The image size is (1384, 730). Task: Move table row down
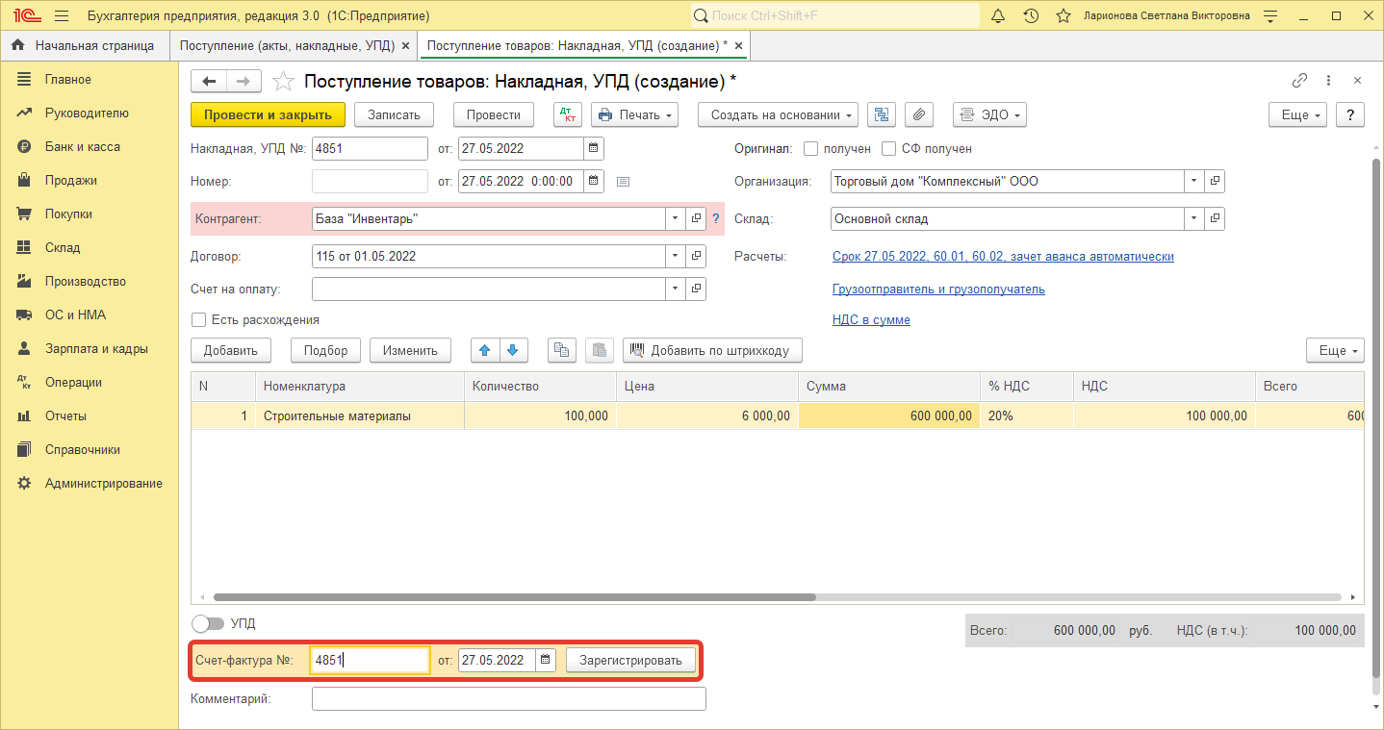coord(512,350)
